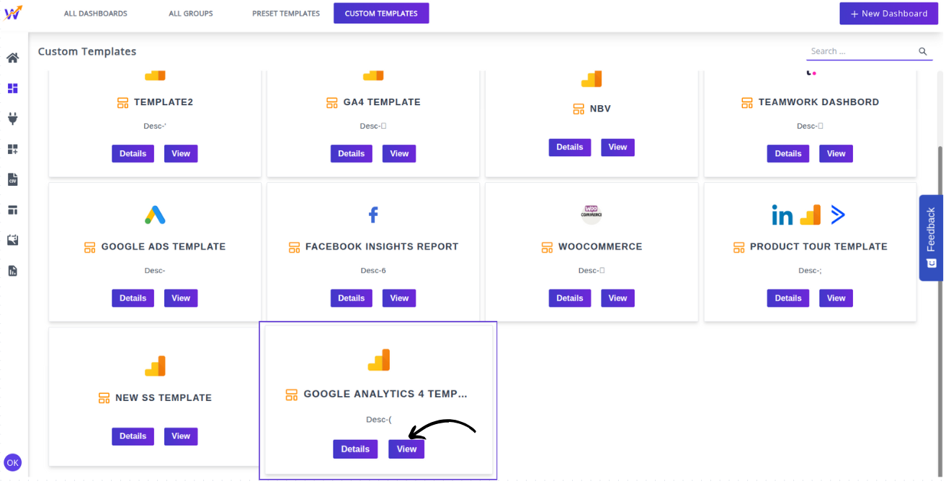Open the OK user avatar
The image size is (946, 486).
pyautogui.click(x=12, y=462)
